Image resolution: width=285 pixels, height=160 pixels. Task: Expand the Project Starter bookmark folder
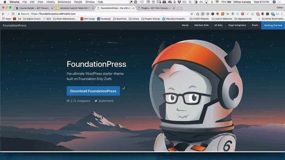pyautogui.click(x=151, y=19)
